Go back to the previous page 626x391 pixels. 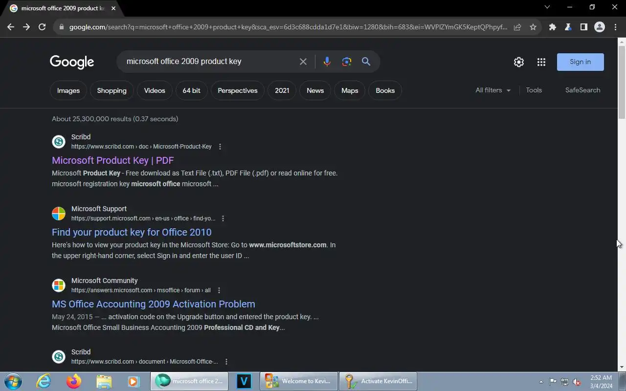11,27
